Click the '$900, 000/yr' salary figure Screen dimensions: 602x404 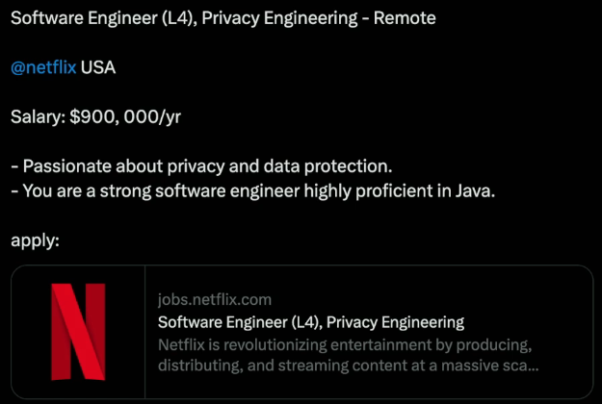click(x=125, y=116)
